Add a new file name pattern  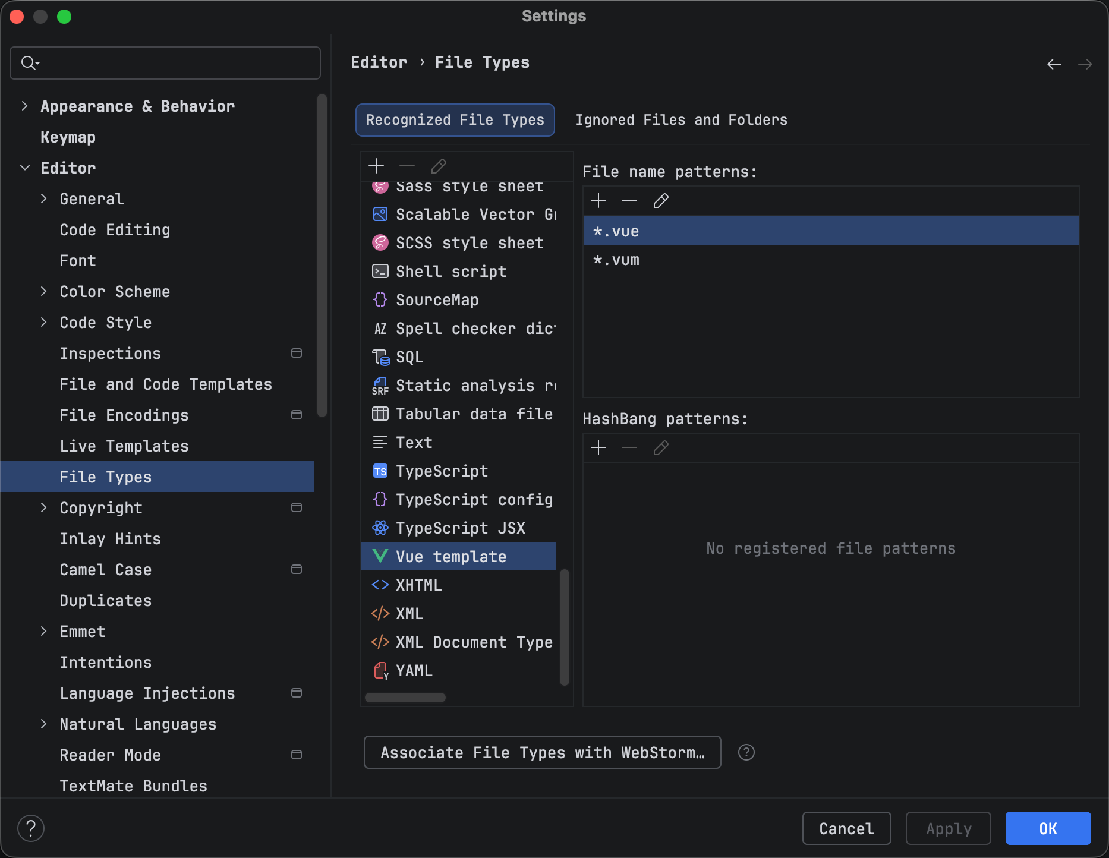pyautogui.click(x=598, y=200)
